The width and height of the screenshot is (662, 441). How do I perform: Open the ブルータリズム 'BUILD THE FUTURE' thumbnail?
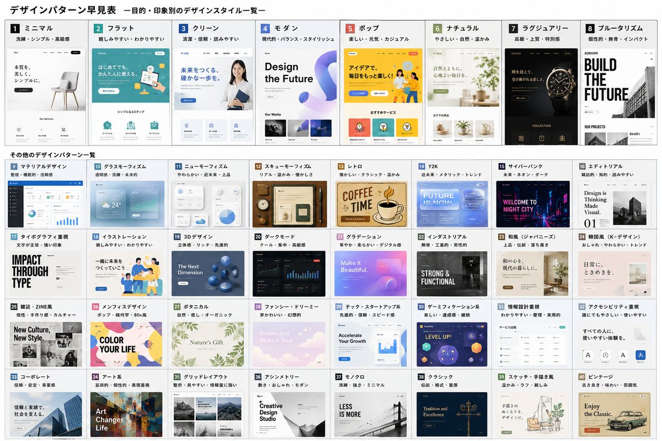tap(621, 96)
